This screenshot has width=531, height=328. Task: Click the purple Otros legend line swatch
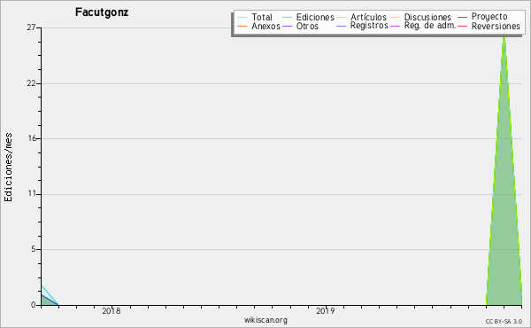(x=287, y=26)
